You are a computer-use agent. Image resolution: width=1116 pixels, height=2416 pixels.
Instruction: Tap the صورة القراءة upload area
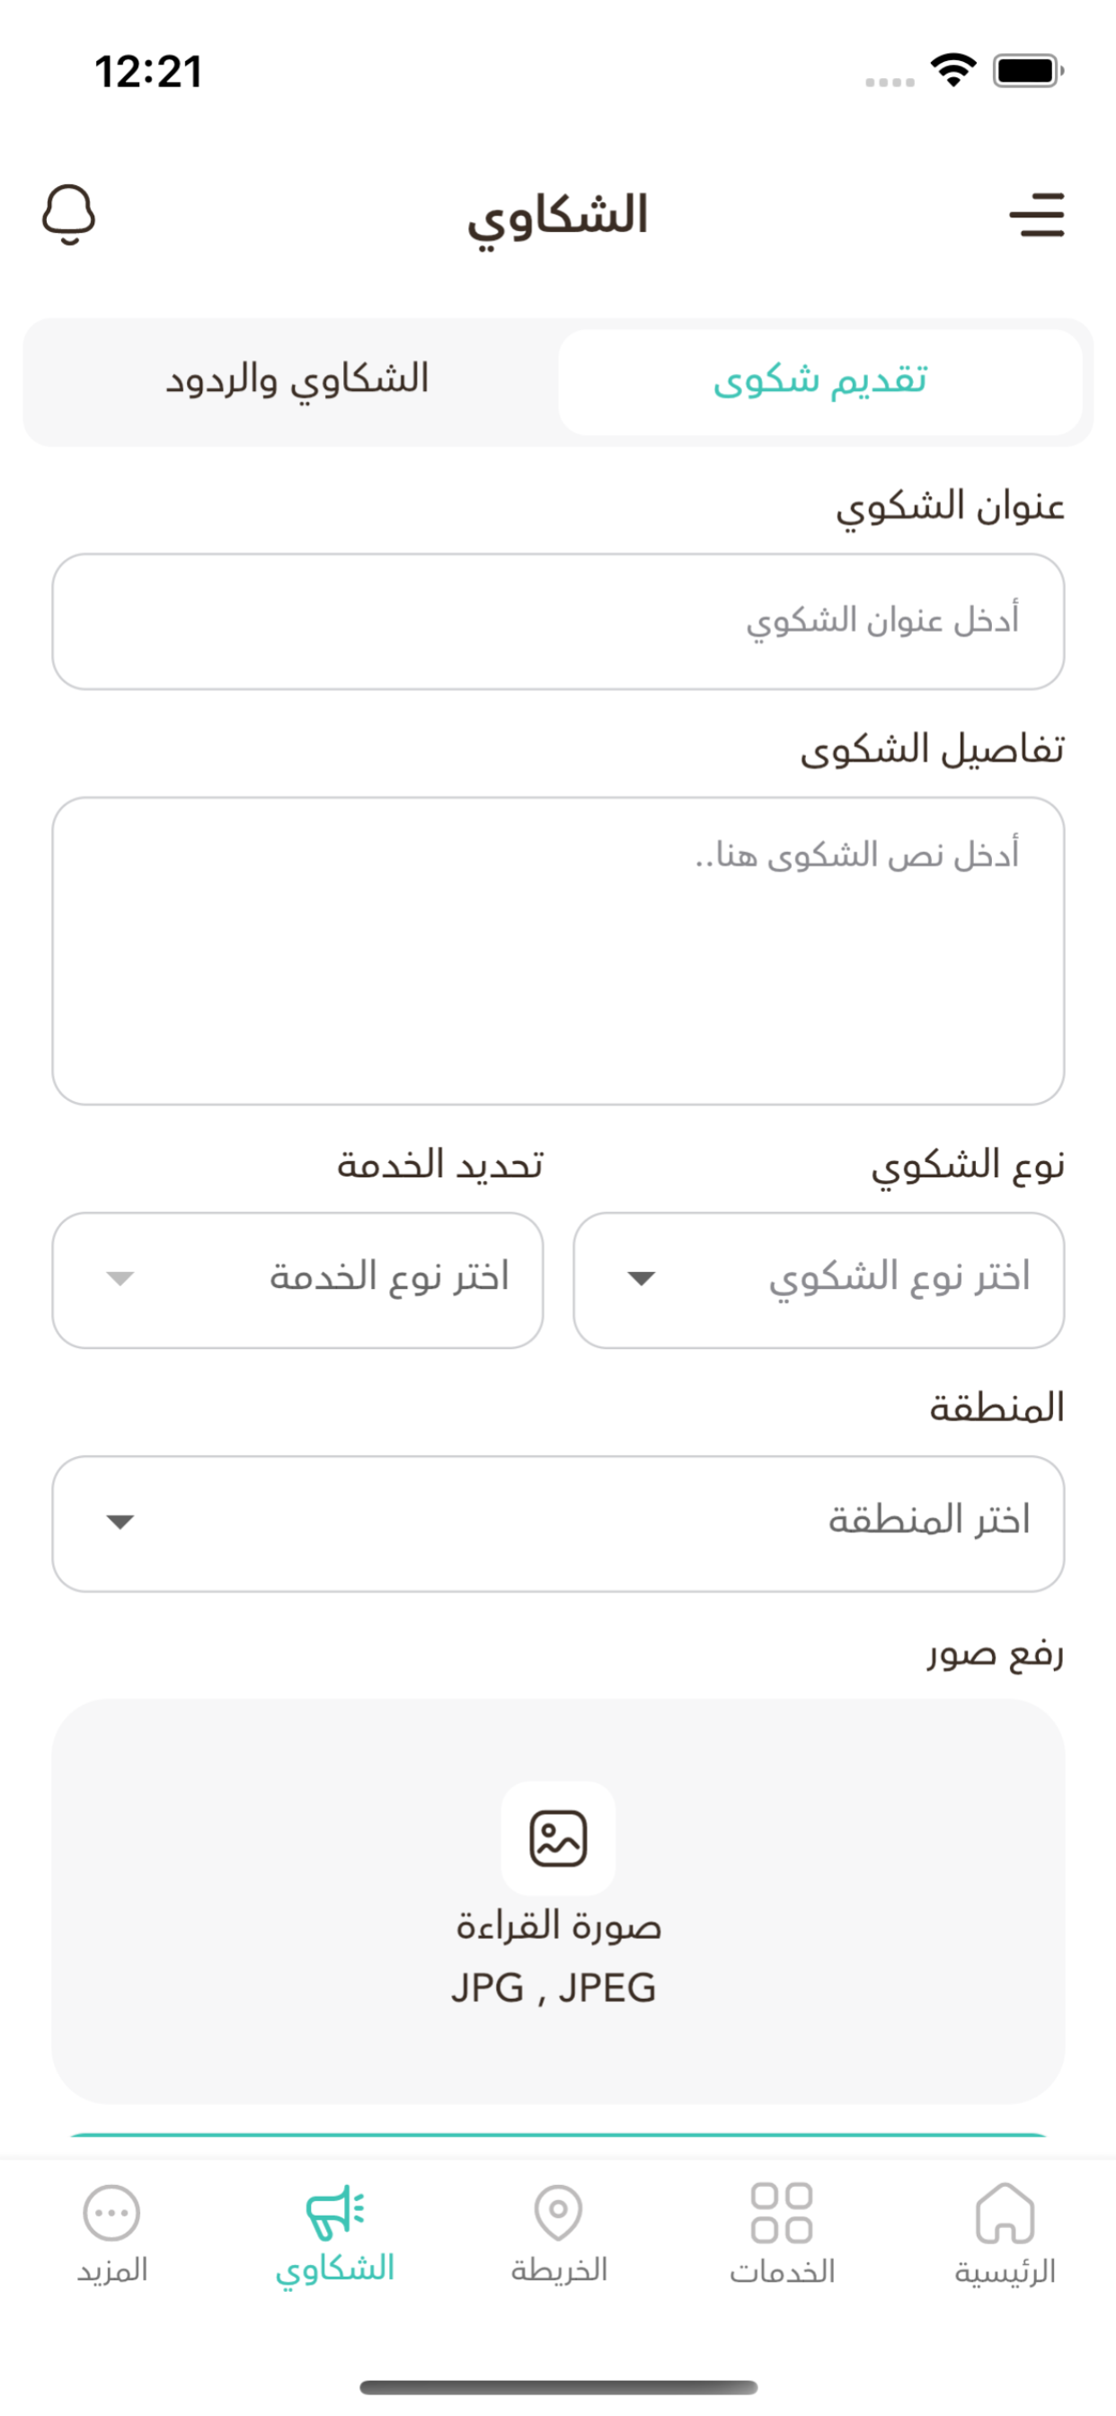pyautogui.click(x=558, y=1901)
